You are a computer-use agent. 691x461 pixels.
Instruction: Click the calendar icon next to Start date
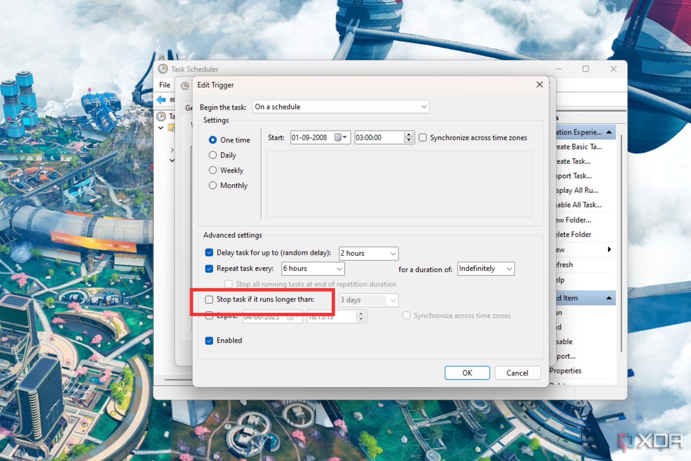pos(342,137)
